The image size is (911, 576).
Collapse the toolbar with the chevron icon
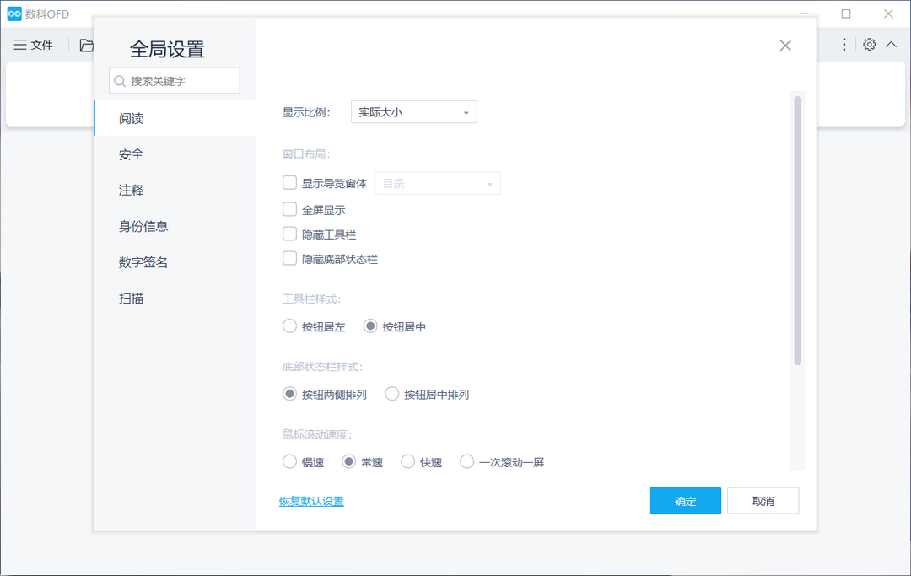(892, 44)
